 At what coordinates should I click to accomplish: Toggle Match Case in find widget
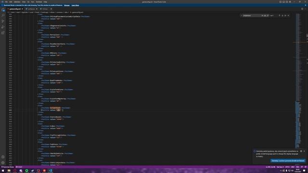click(x=262, y=15)
